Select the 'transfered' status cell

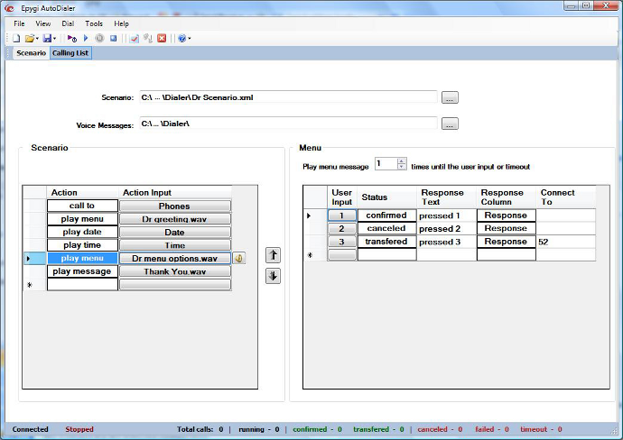click(x=386, y=242)
